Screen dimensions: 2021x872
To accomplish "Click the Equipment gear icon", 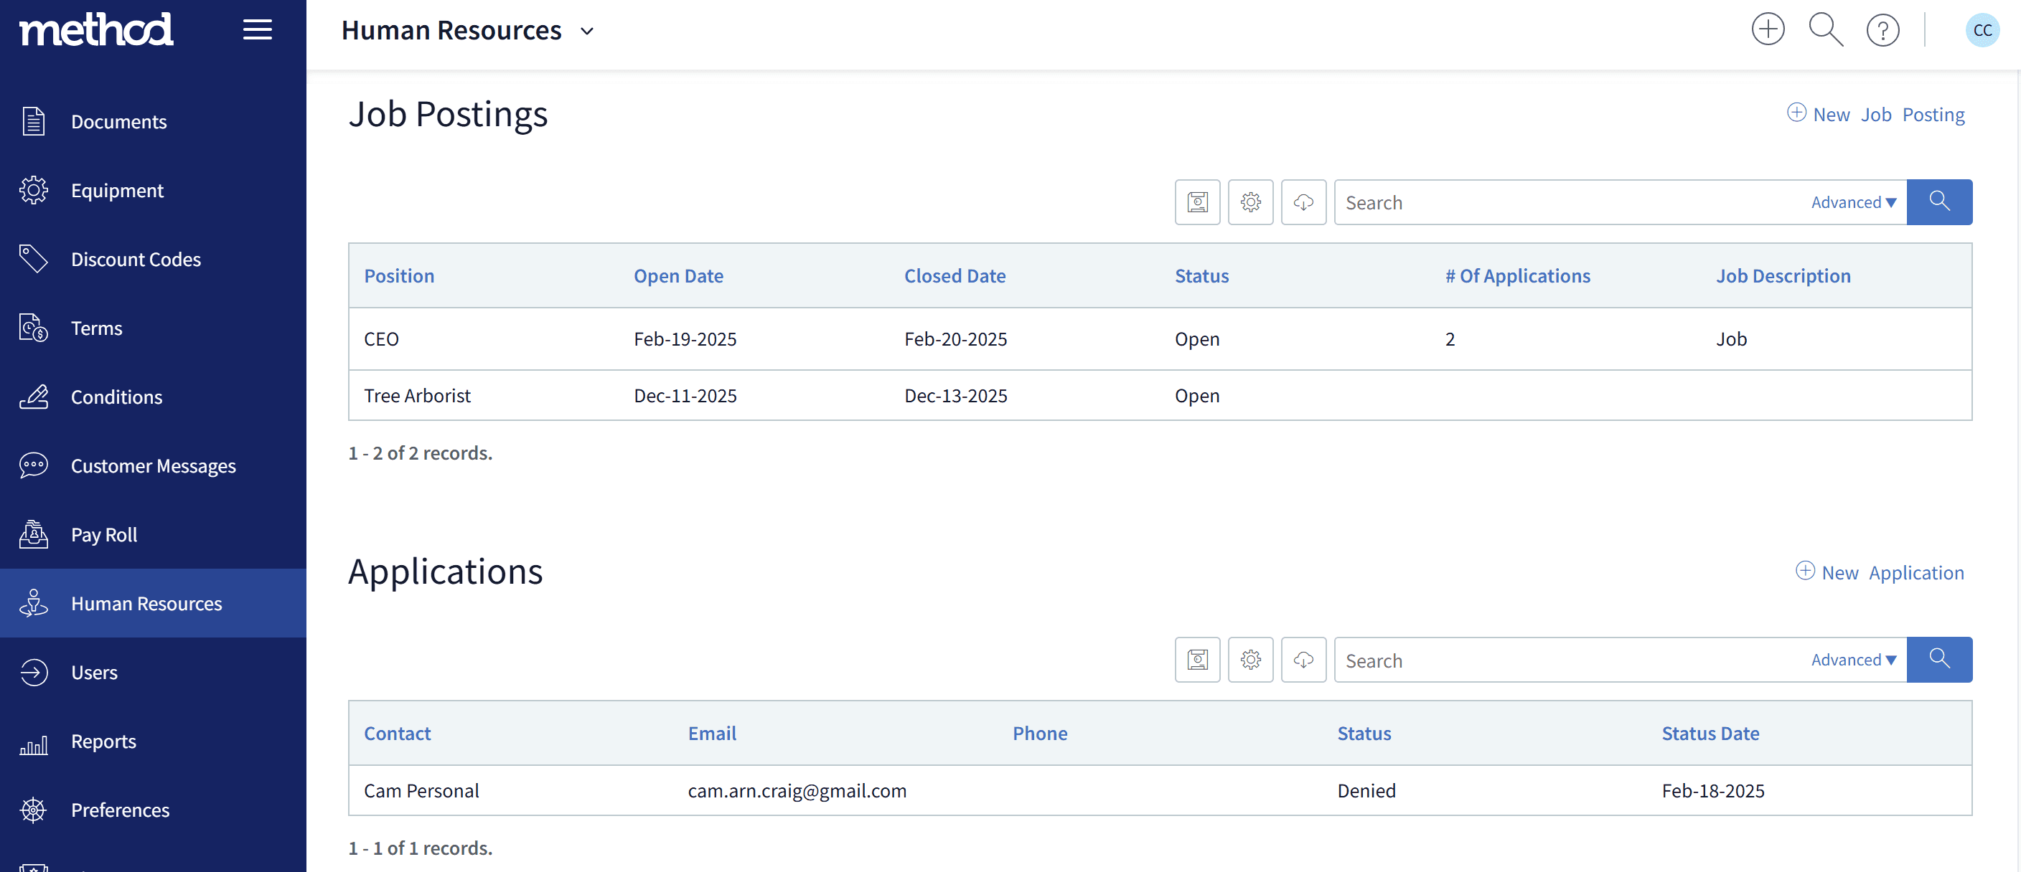I will pyautogui.click(x=34, y=191).
